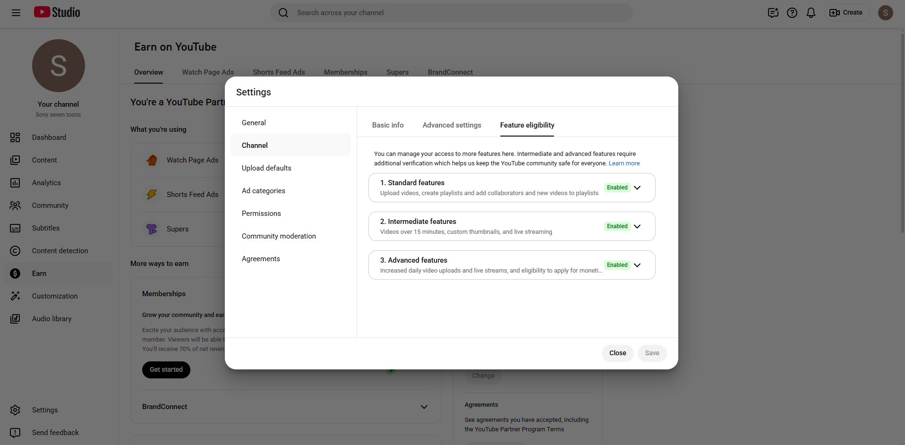Expand the Standard features section
The width and height of the screenshot is (905, 445).
coord(637,188)
